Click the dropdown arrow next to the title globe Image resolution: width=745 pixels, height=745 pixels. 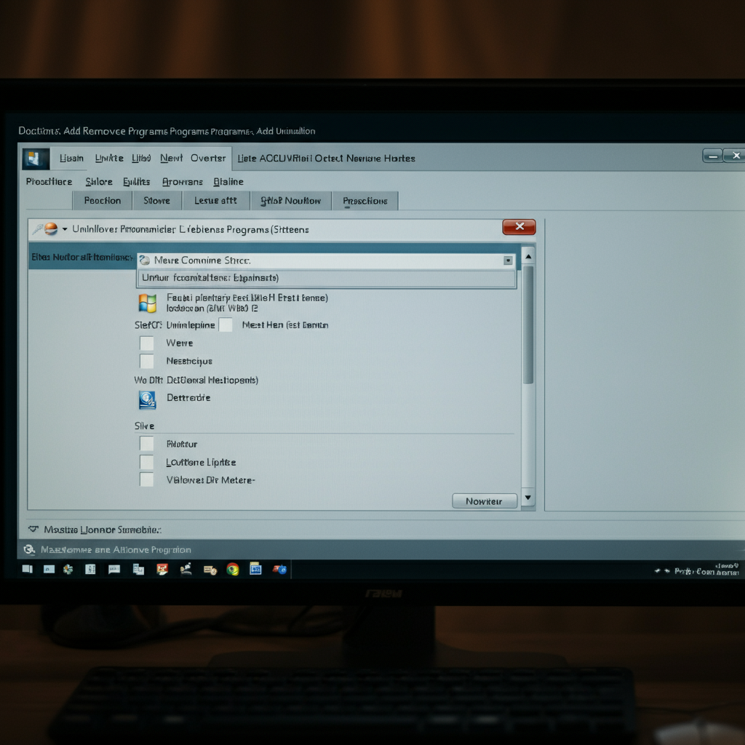64,229
